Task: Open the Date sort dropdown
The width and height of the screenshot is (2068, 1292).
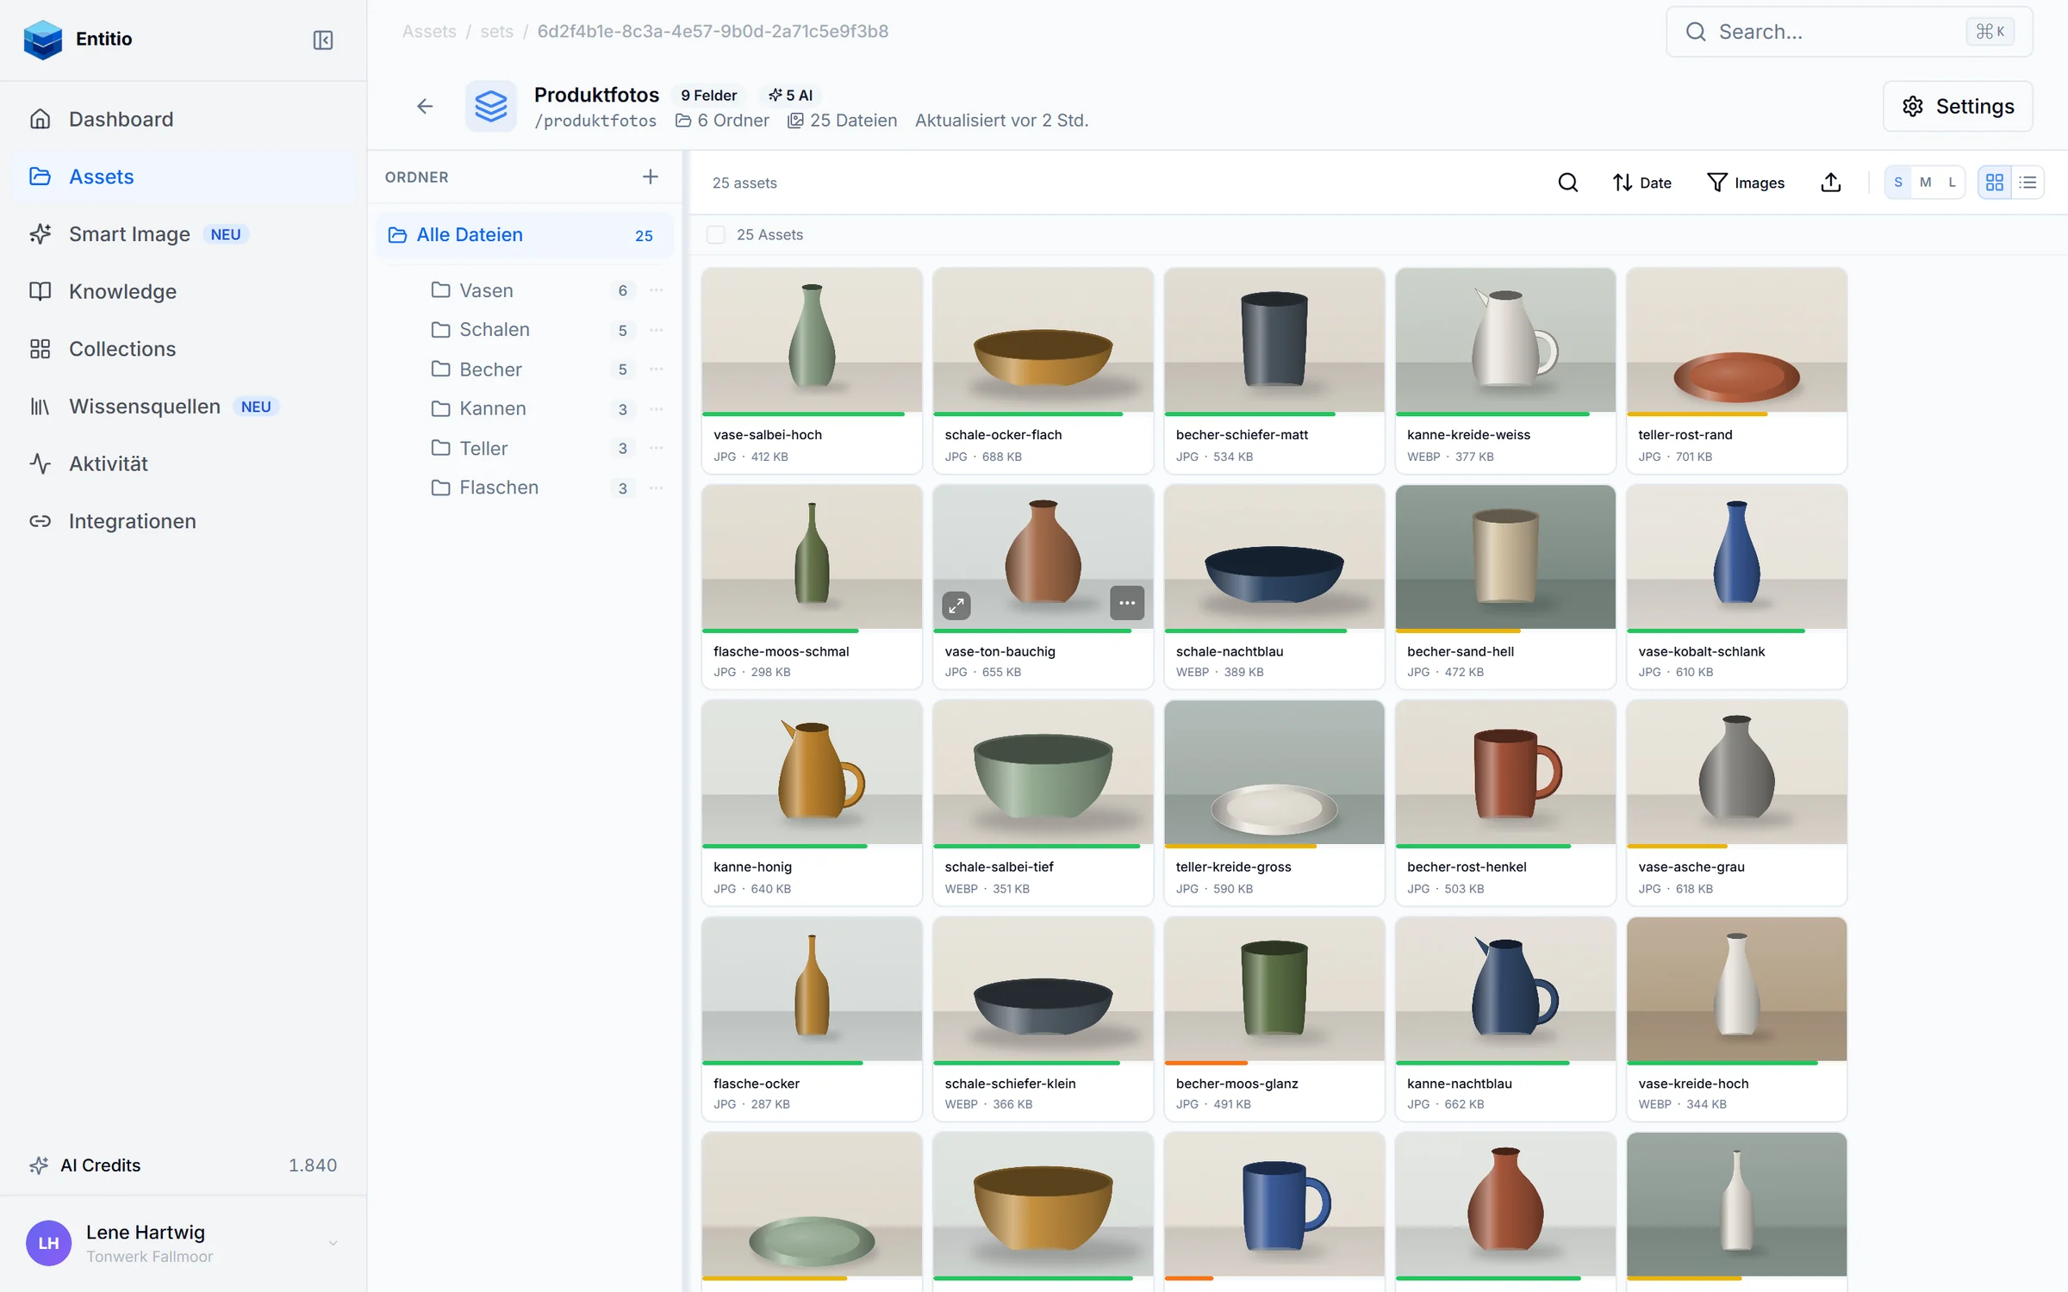Action: point(1641,183)
